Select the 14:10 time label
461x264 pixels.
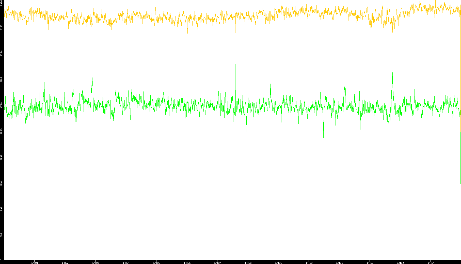coord(309,263)
